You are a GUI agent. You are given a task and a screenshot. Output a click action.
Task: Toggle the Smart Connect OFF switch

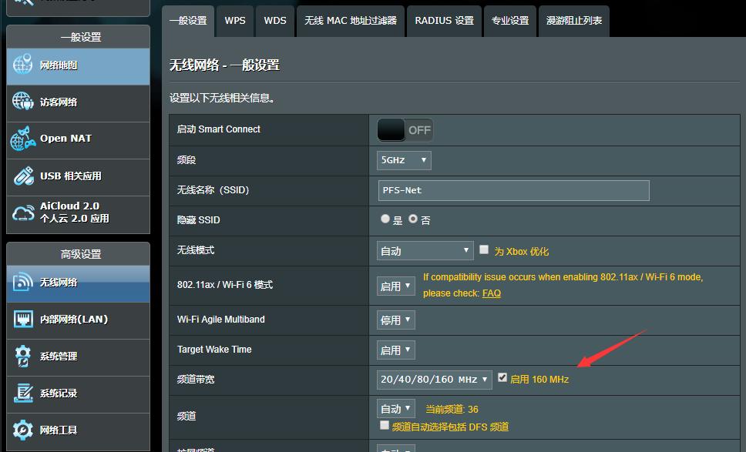pyautogui.click(x=405, y=130)
